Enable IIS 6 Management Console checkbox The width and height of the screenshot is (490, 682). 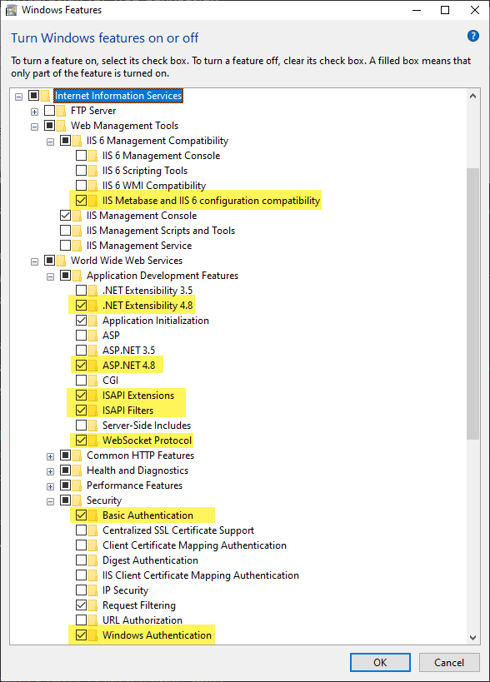[81, 155]
